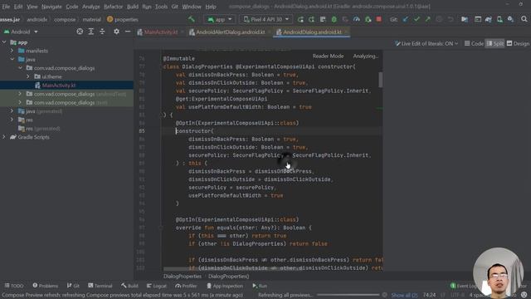This screenshot has width=531, height=299.
Task: Toggle Reader Mode in editor
Action: tap(328, 56)
